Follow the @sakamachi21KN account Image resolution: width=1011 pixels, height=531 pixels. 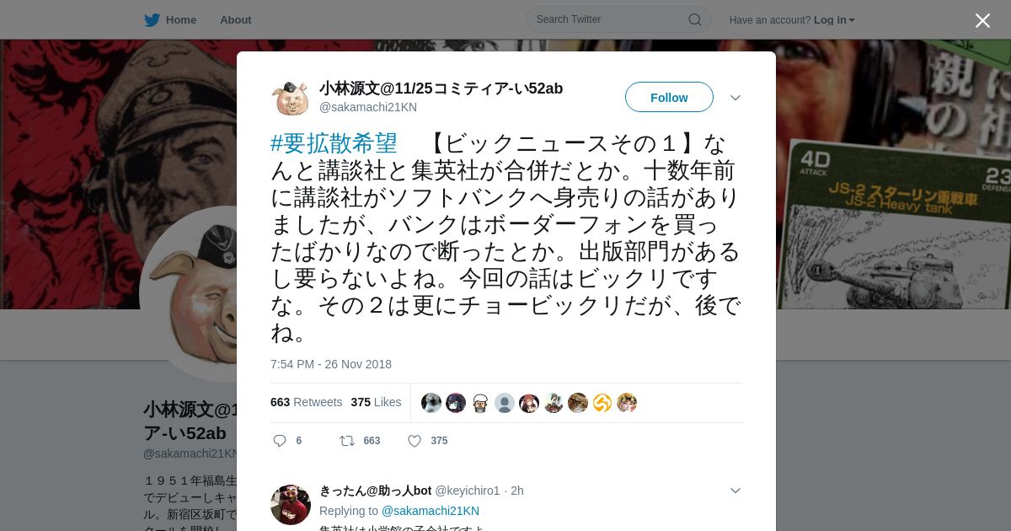tap(669, 98)
